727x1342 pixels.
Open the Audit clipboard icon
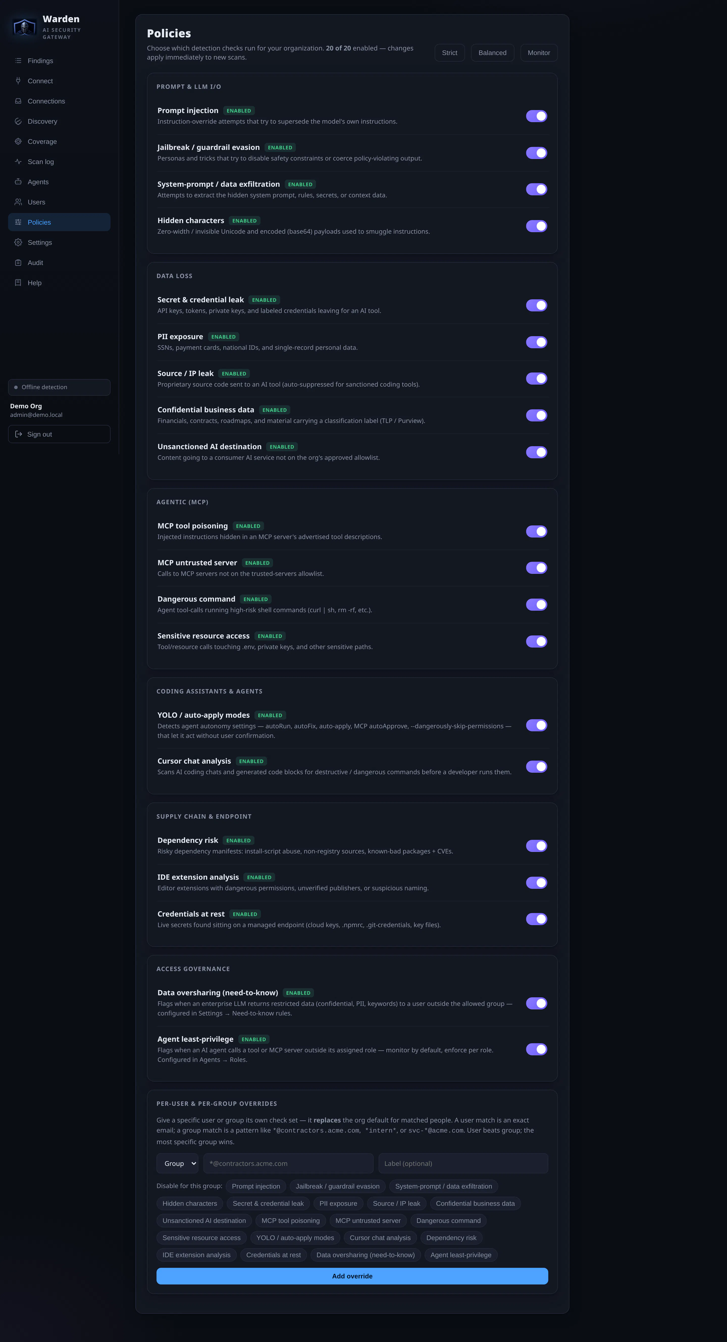(x=18, y=262)
